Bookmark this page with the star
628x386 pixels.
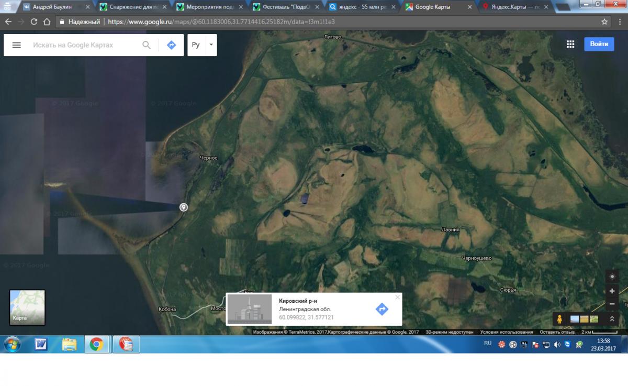604,22
